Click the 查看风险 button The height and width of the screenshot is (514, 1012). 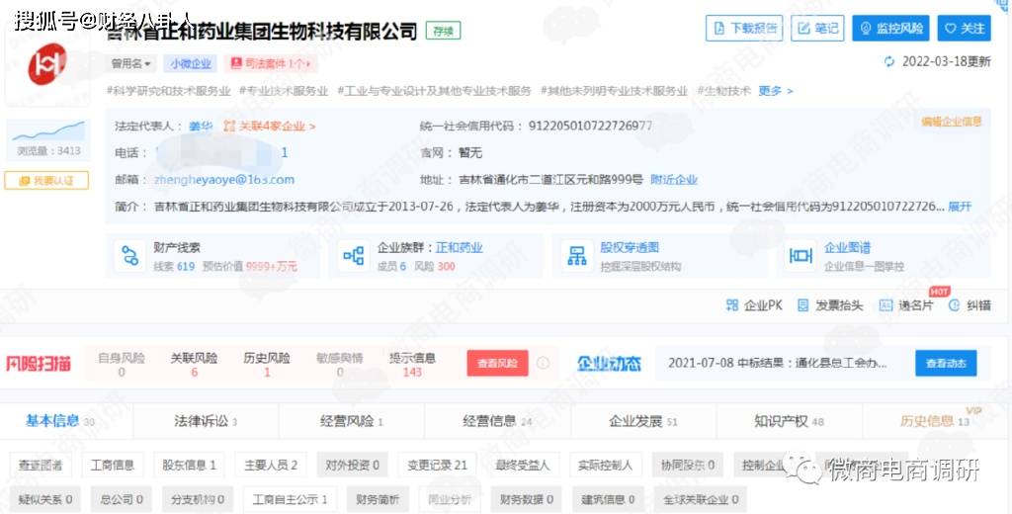click(x=497, y=364)
